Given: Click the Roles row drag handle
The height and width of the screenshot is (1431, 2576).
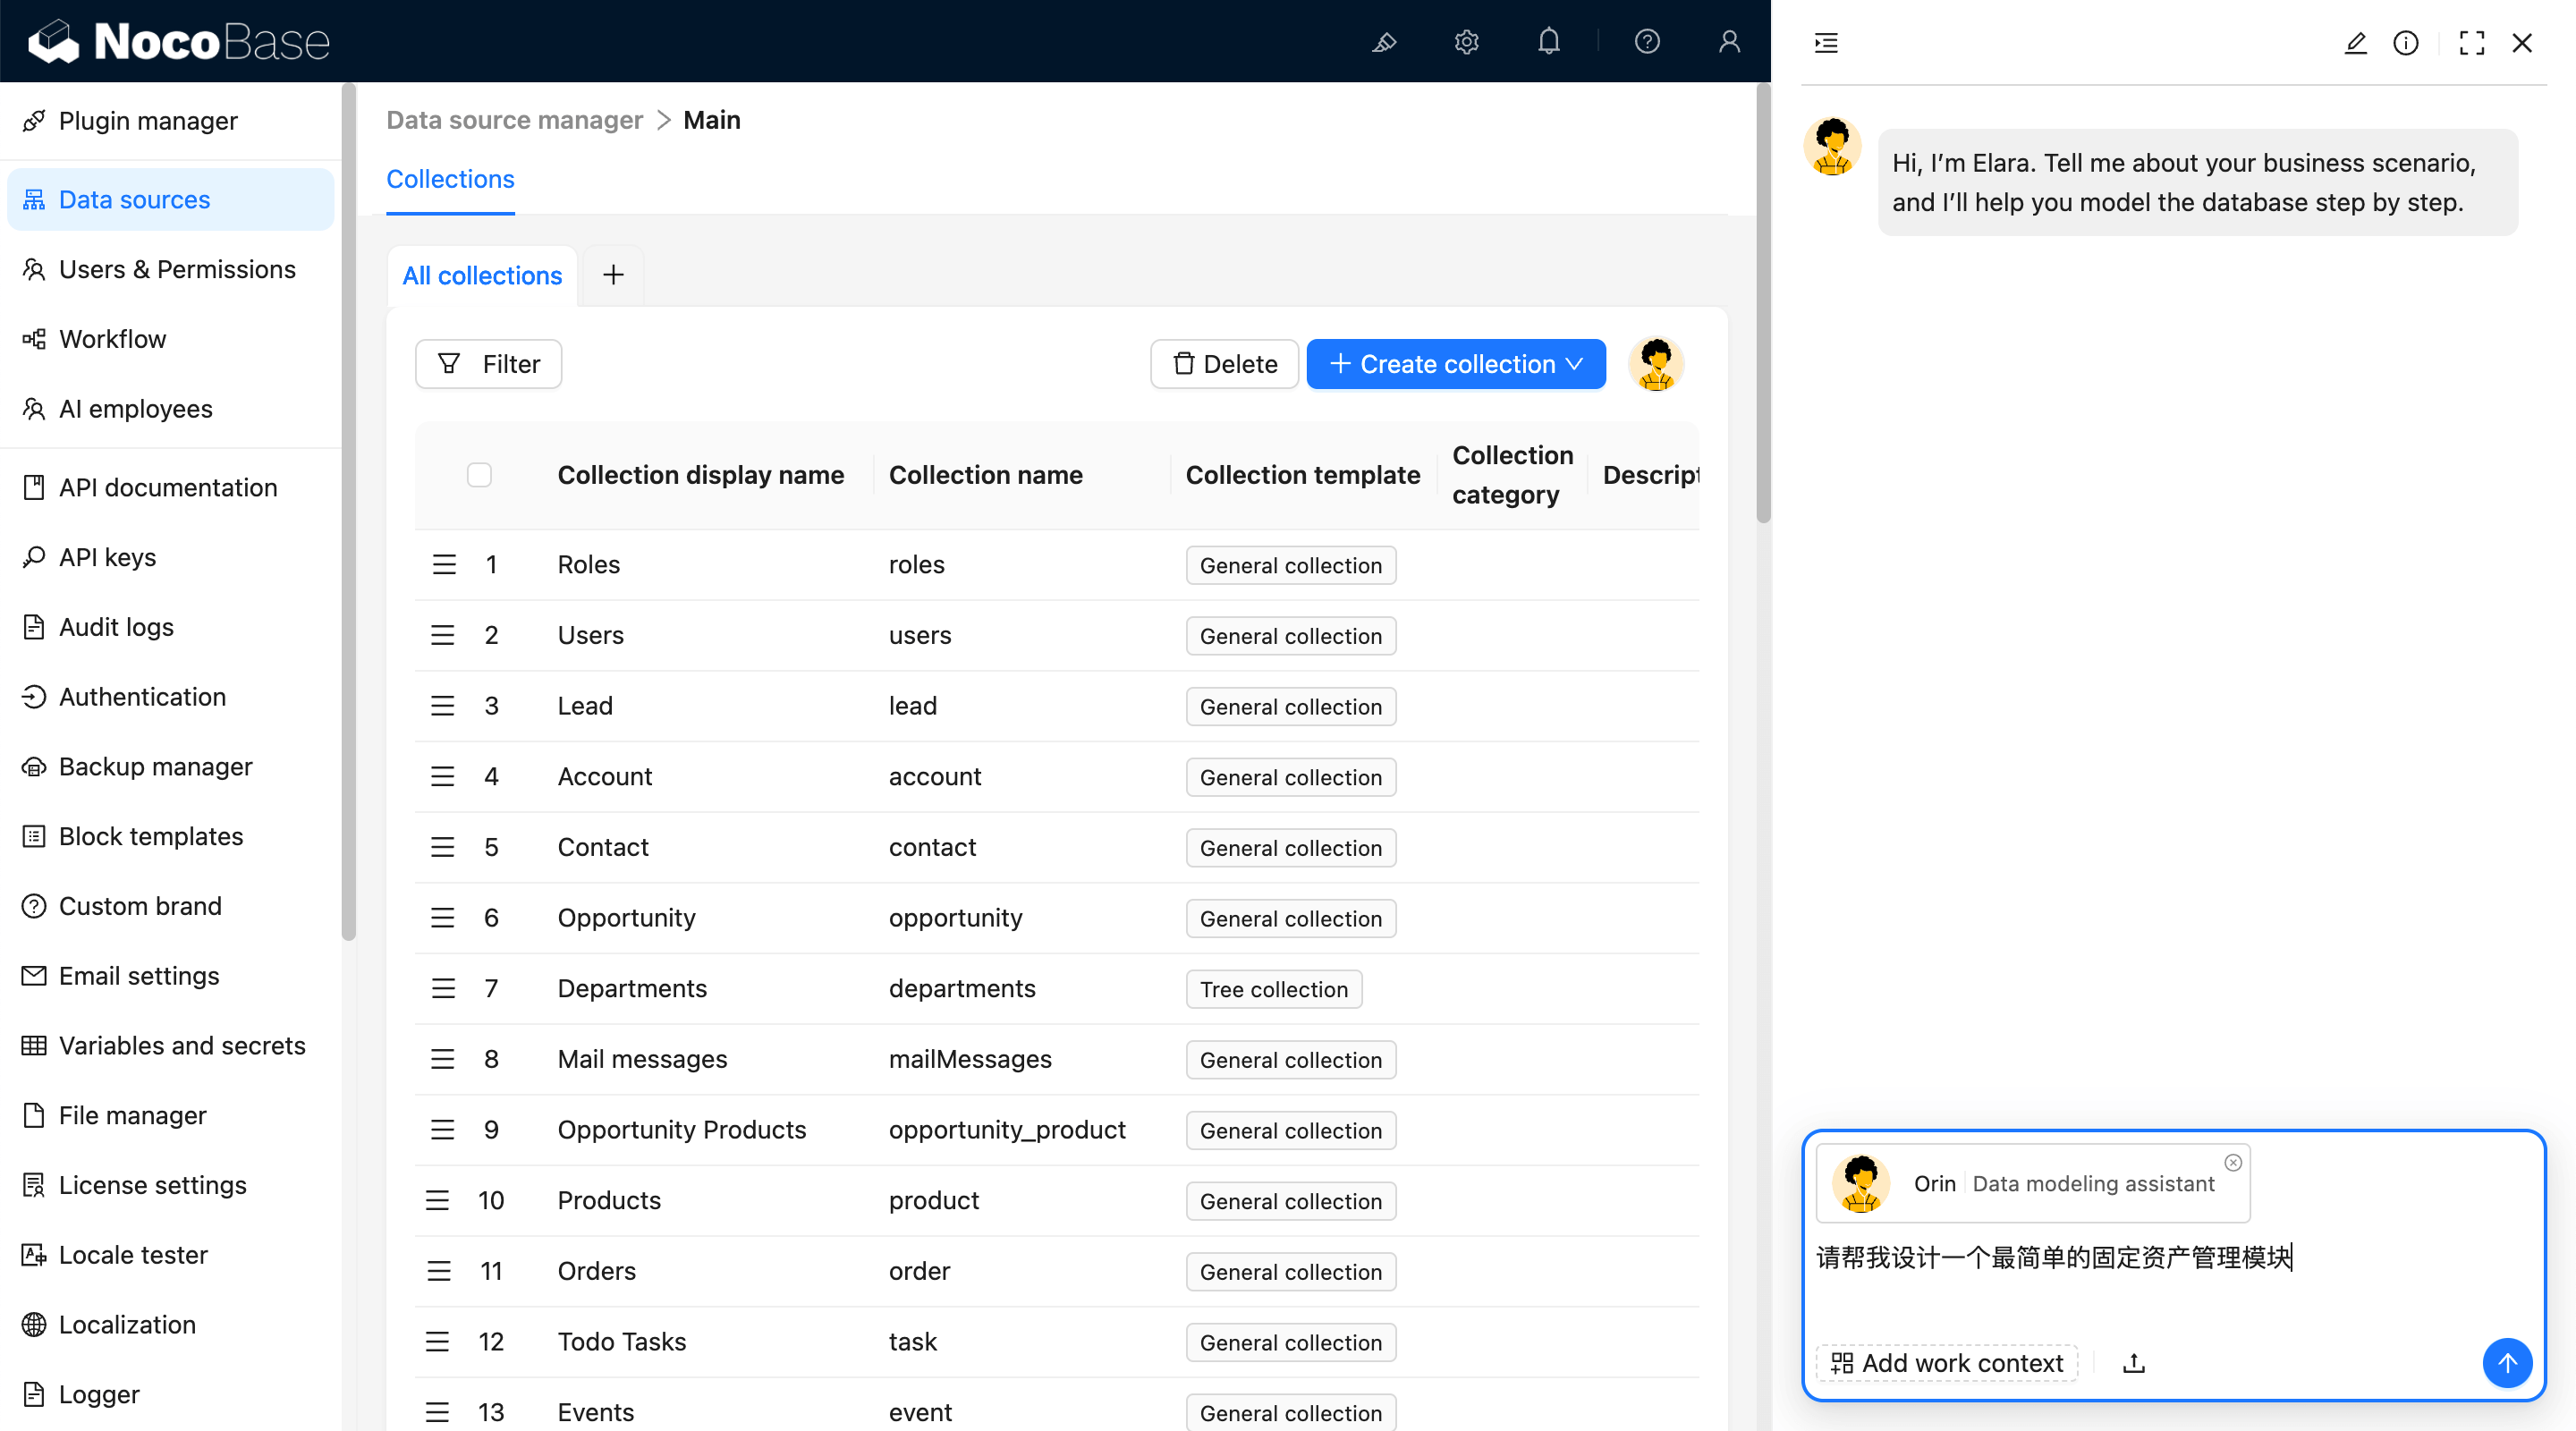Looking at the screenshot, I should 444,565.
